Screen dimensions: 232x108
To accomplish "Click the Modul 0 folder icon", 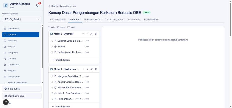I will (52, 34).
